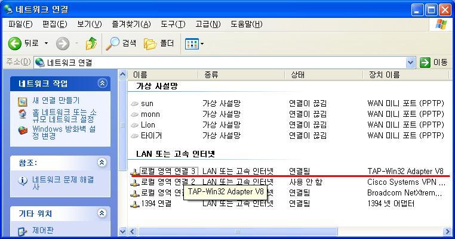Image resolution: width=455 pixels, height=239 pixels.
Task: Sort by the 상태 column header
Action: [x=297, y=75]
